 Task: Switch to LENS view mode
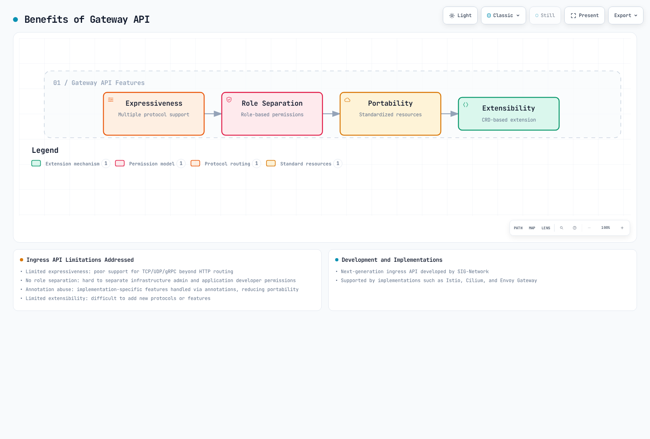pos(546,228)
